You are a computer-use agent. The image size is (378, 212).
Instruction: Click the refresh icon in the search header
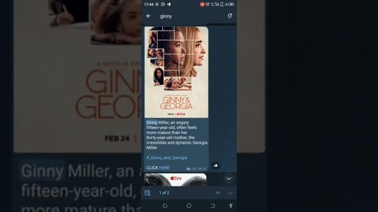point(230,16)
